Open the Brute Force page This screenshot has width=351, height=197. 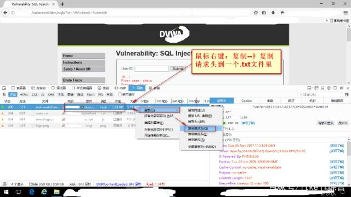point(83,80)
